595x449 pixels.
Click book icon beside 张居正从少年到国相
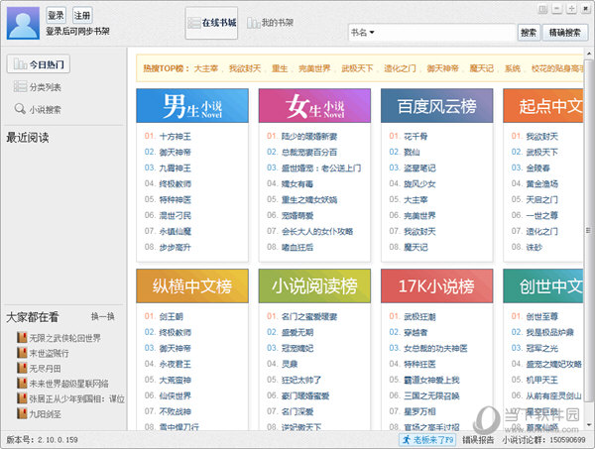coord(22,398)
